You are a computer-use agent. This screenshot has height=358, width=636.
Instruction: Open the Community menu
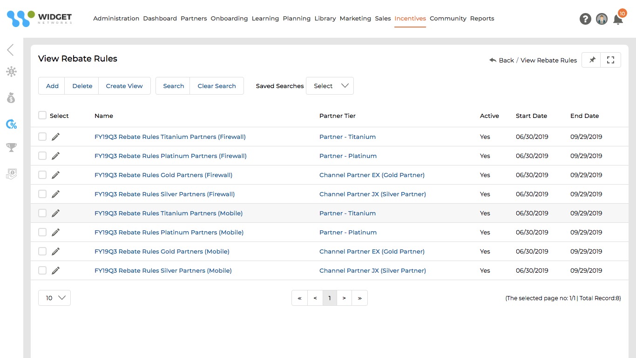coord(448,19)
